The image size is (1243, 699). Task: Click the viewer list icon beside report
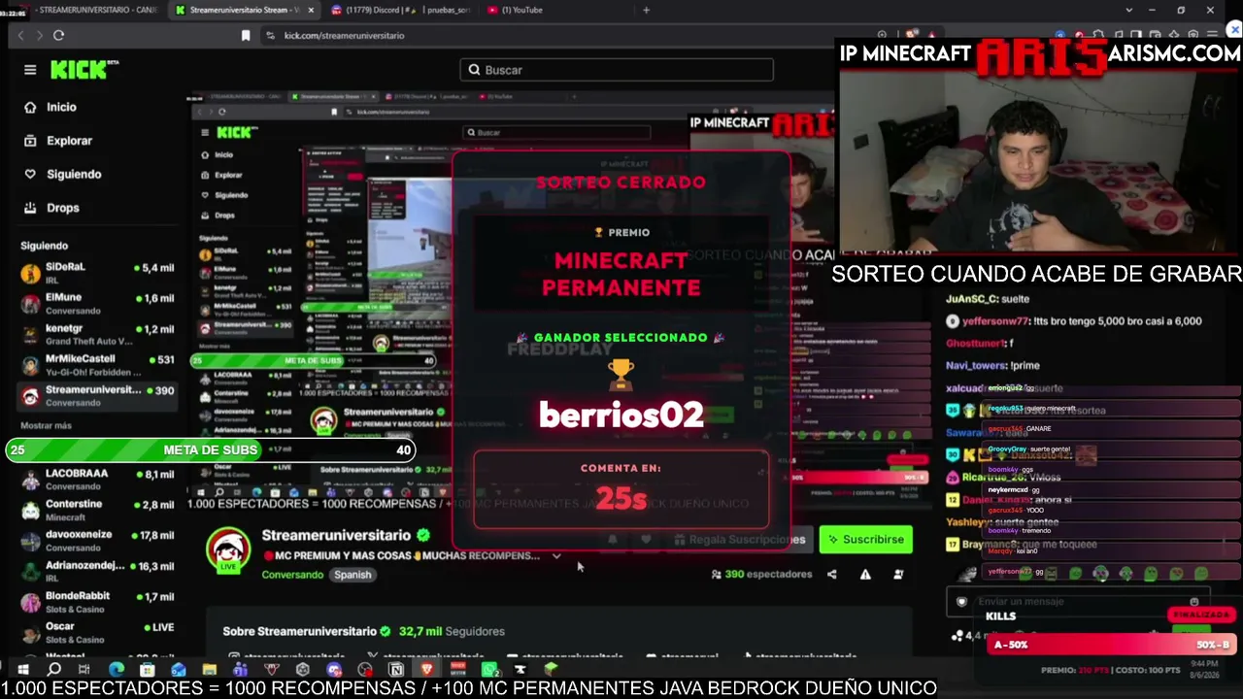[898, 575]
